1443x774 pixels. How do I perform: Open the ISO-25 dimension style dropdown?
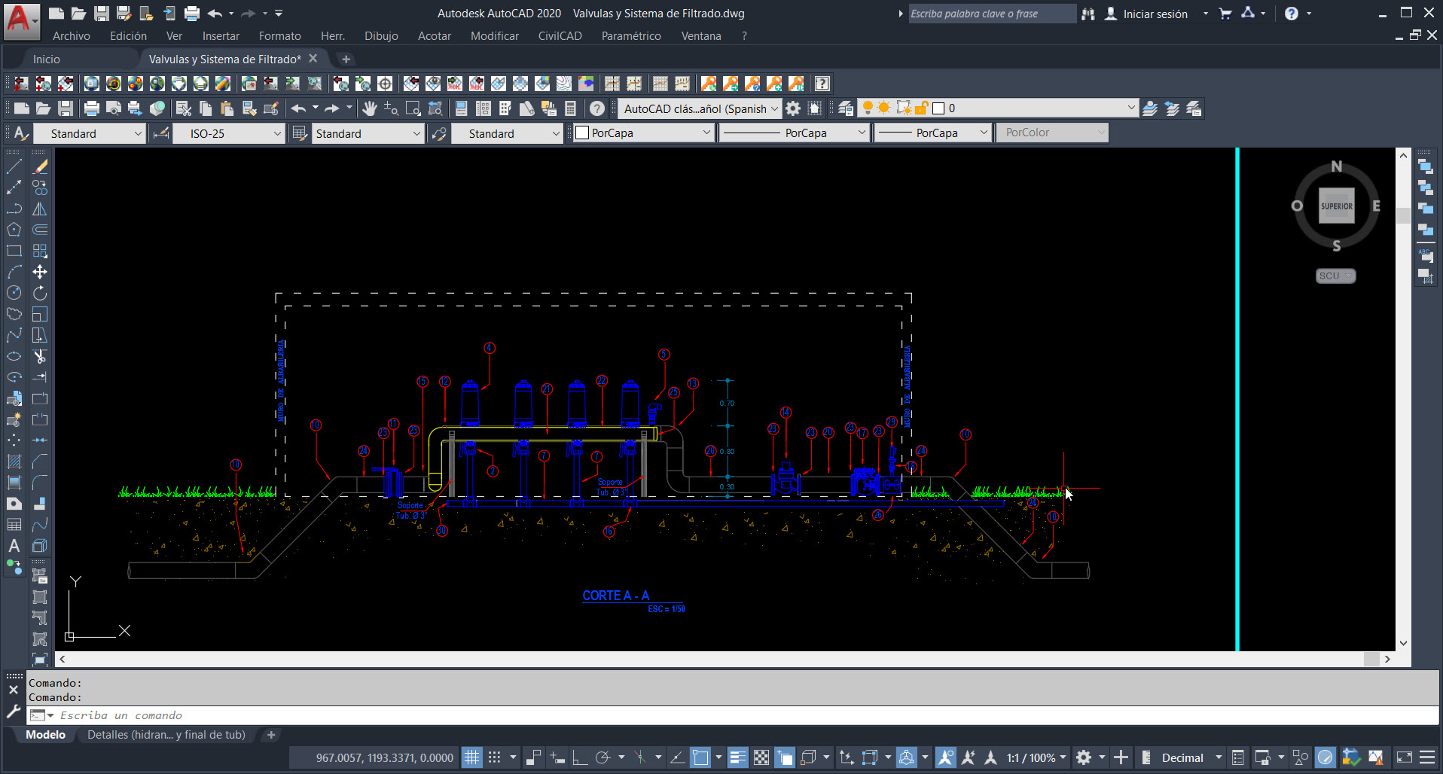click(x=277, y=133)
